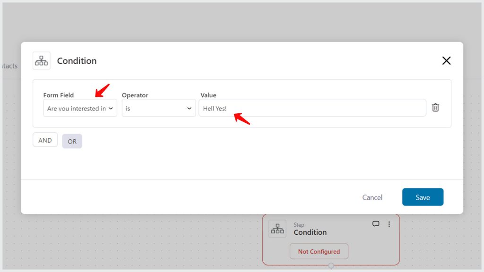Open the Form Field dropdown
The height and width of the screenshot is (272, 484).
tap(80, 108)
